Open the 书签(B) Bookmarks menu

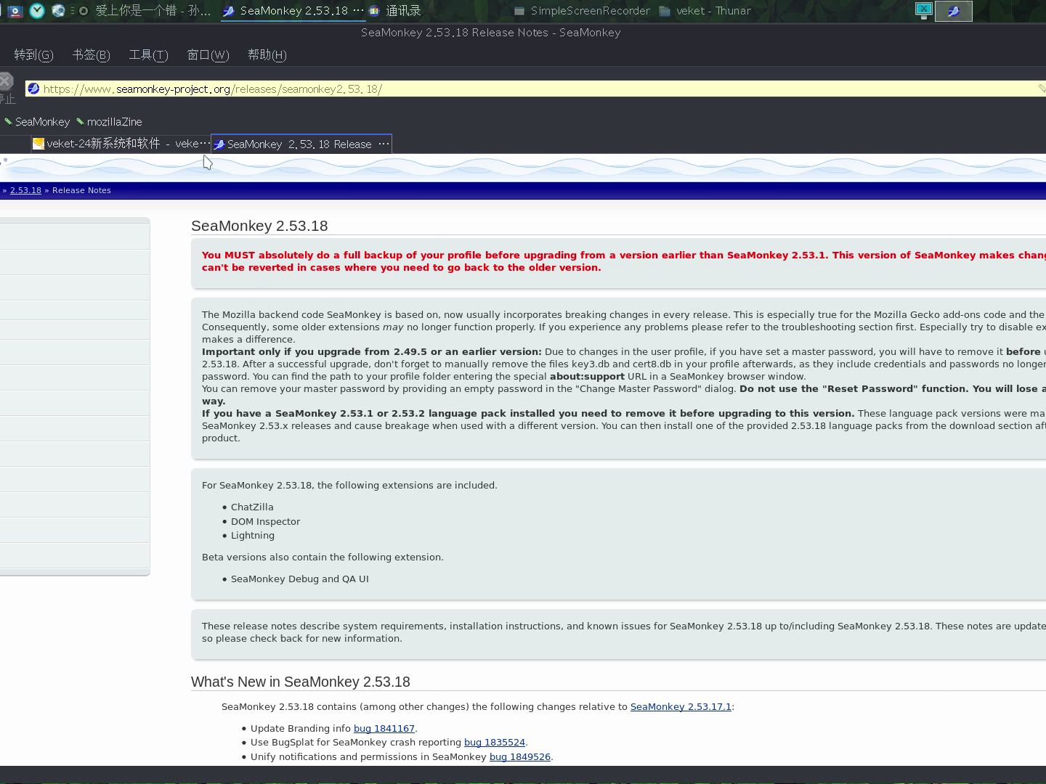pyautogui.click(x=91, y=55)
